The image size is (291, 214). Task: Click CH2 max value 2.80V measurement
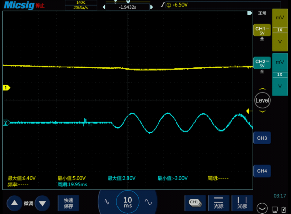122,178
